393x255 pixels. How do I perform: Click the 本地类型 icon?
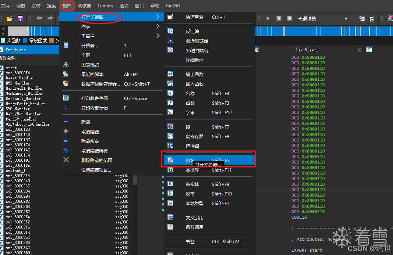pos(170,203)
